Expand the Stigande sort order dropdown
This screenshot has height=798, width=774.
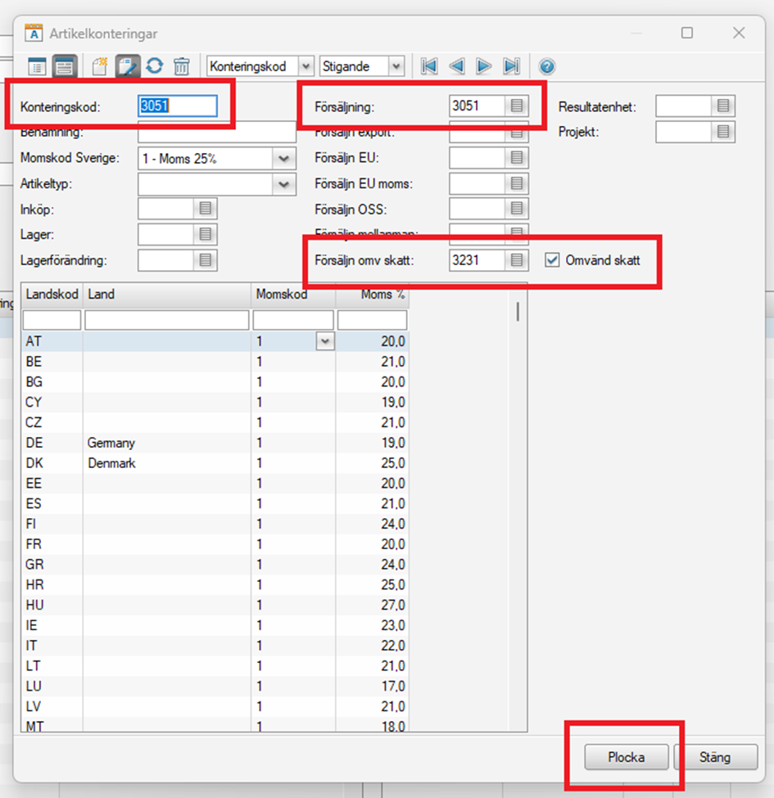coord(396,66)
